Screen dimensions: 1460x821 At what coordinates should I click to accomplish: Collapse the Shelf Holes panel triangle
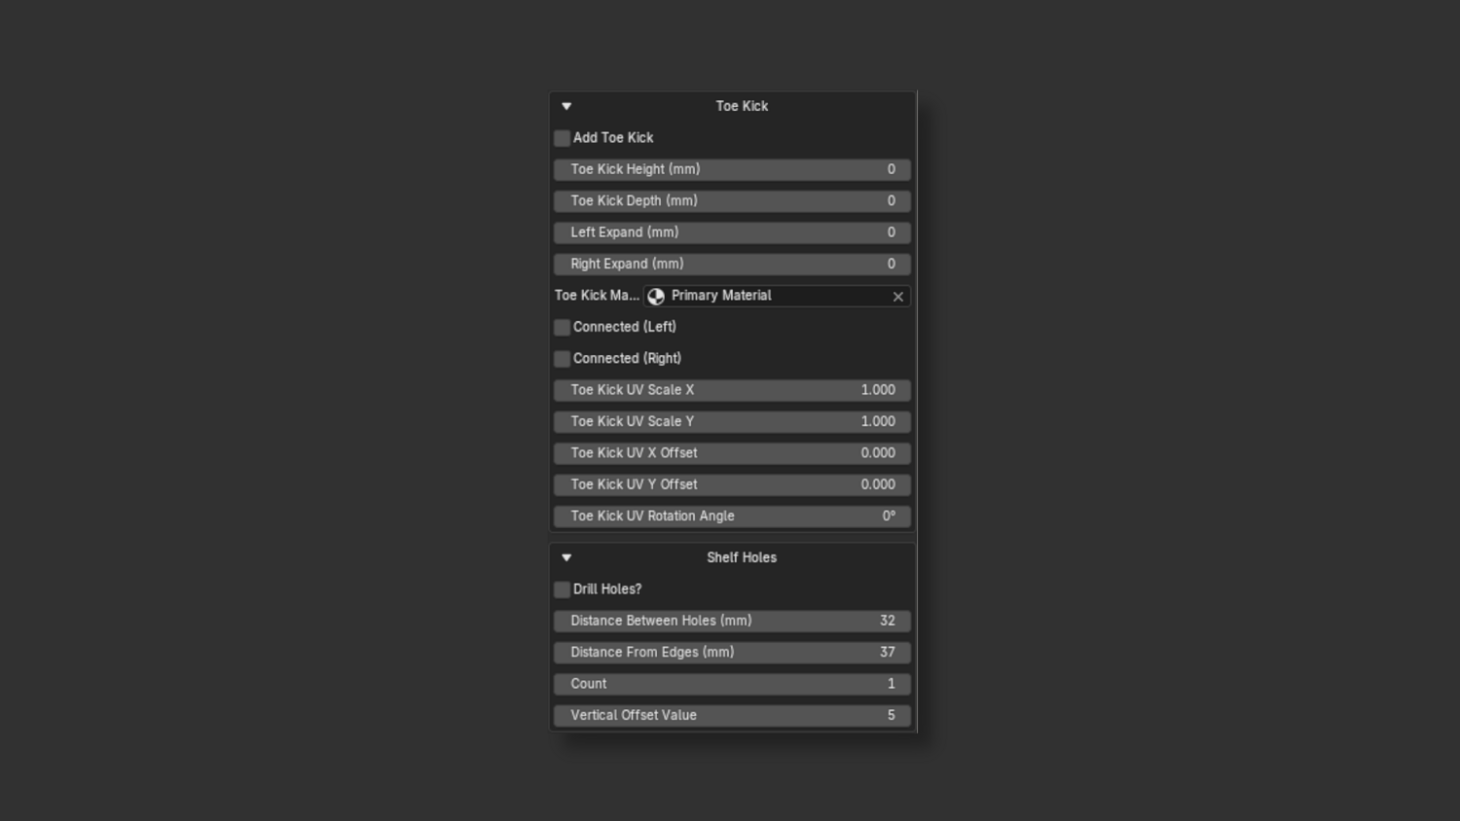click(x=566, y=557)
